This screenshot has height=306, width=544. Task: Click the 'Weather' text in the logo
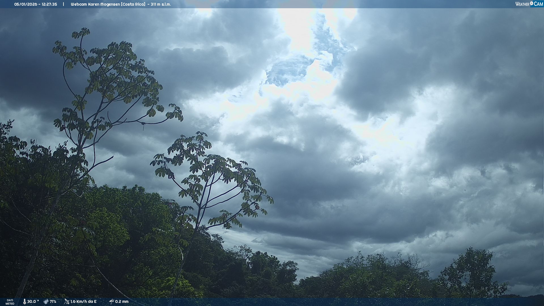(x=522, y=4)
